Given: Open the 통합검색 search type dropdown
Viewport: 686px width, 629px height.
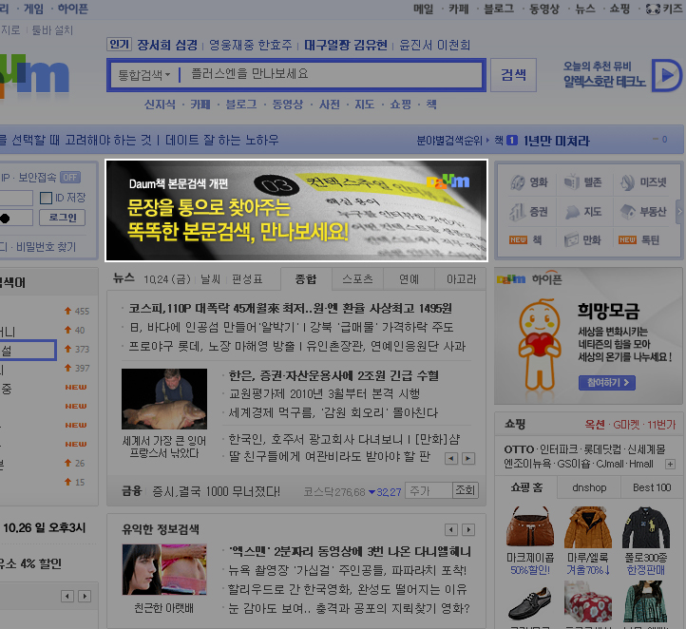Looking at the screenshot, I should click(x=143, y=74).
